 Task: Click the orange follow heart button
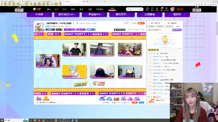pos(141,23)
